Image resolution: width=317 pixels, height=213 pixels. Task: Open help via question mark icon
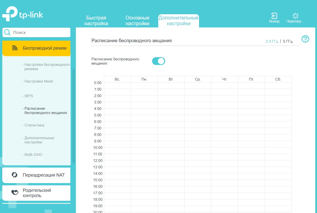coord(305,39)
